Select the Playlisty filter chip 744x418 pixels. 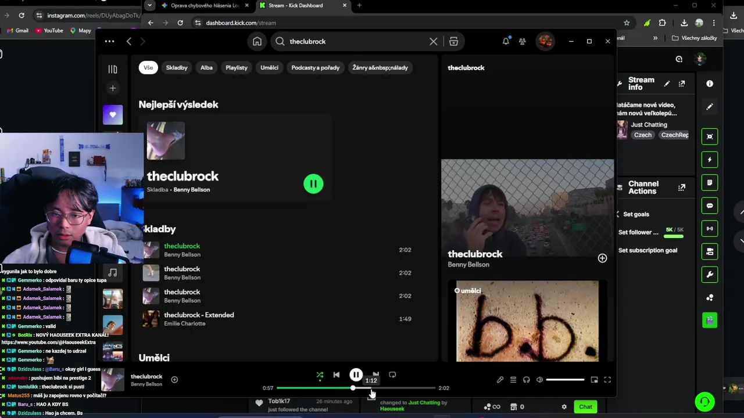pos(237,67)
